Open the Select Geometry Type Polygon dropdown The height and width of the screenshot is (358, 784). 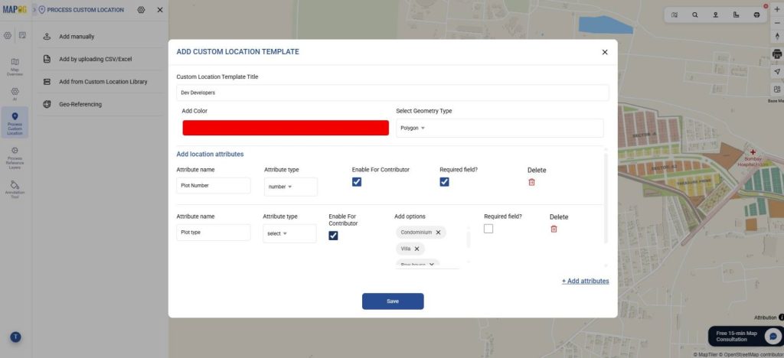coord(499,128)
